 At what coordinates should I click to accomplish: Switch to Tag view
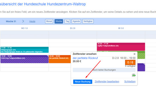[x=67, y=21]
